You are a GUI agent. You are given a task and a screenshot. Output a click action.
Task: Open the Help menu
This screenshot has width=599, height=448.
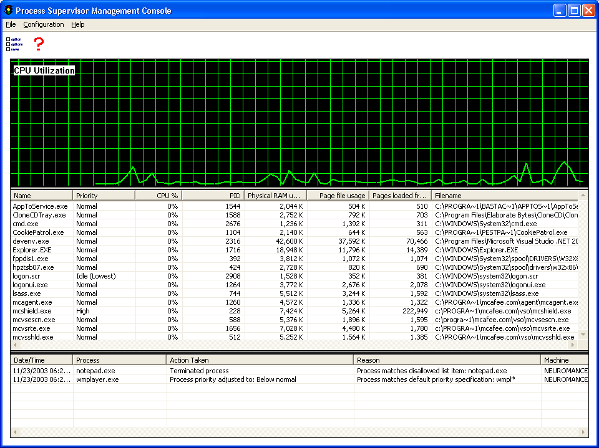(78, 24)
